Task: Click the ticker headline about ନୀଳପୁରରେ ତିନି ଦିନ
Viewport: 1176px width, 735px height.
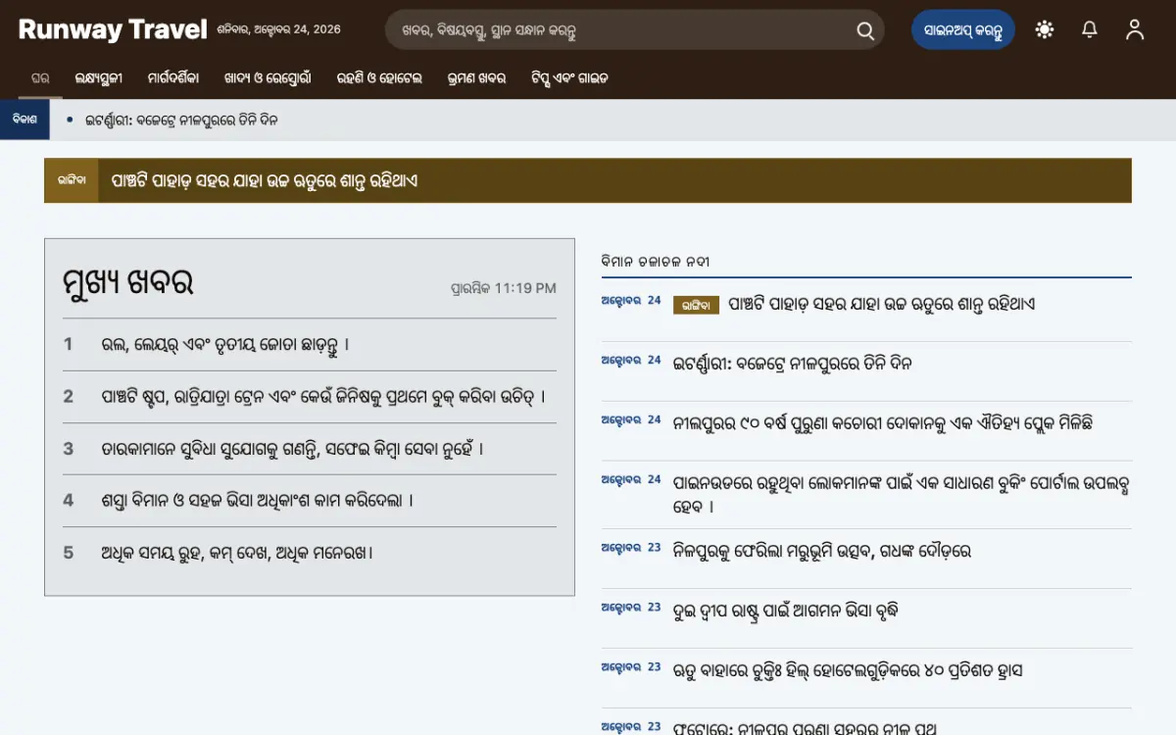Action: point(181,120)
